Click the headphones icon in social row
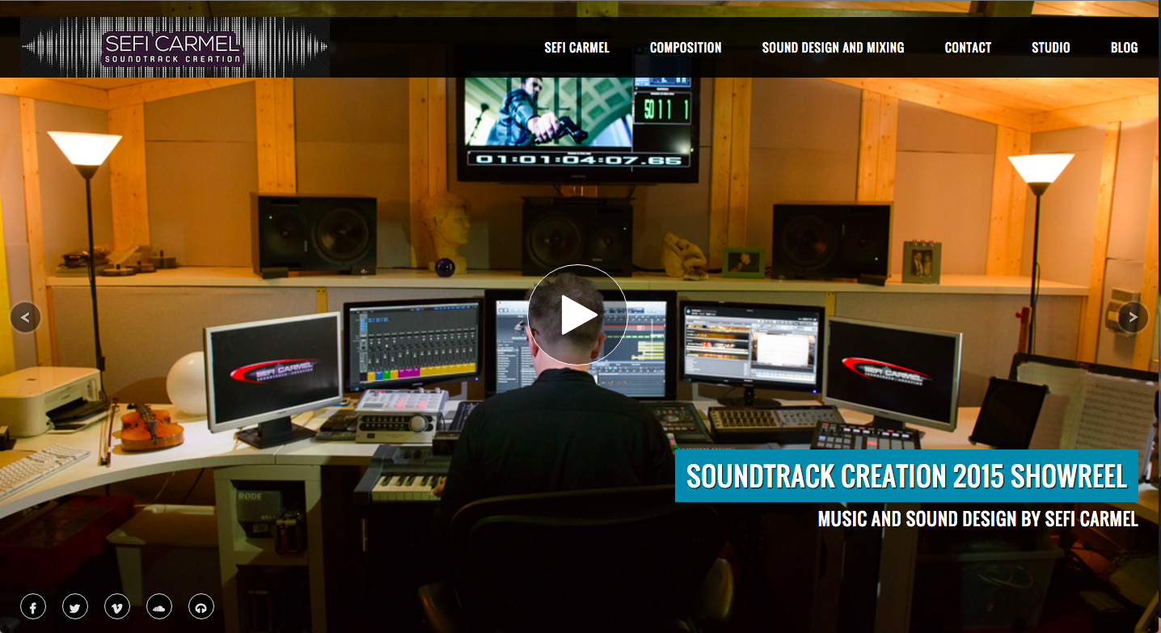The height and width of the screenshot is (633, 1161). [201, 606]
